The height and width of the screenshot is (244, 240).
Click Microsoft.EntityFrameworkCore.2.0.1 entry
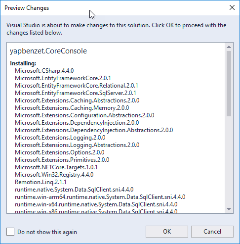click(63, 78)
